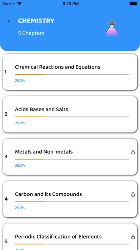
Task: Open the Acids Bases and Salts chapter
Action: 70,114
